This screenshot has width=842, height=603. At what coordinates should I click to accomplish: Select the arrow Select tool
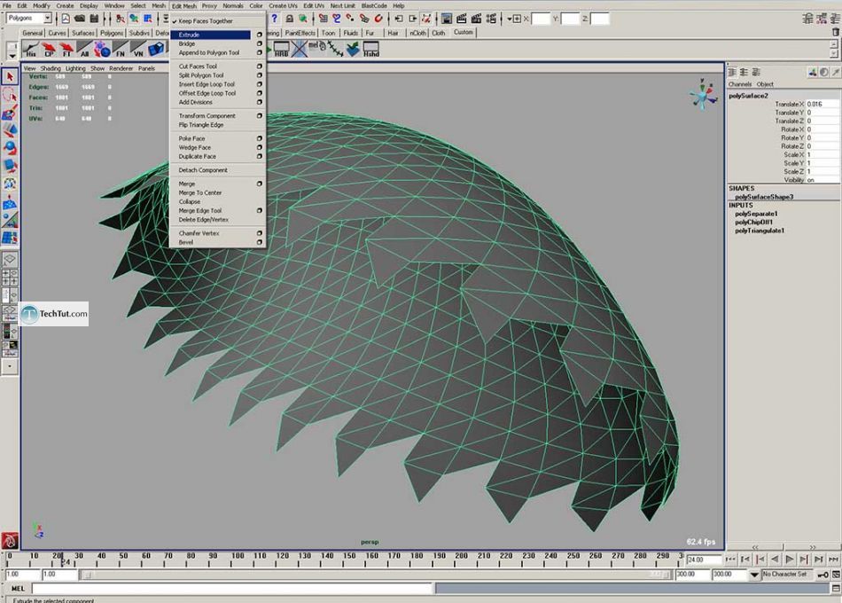pyautogui.click(x=10, y=77)
